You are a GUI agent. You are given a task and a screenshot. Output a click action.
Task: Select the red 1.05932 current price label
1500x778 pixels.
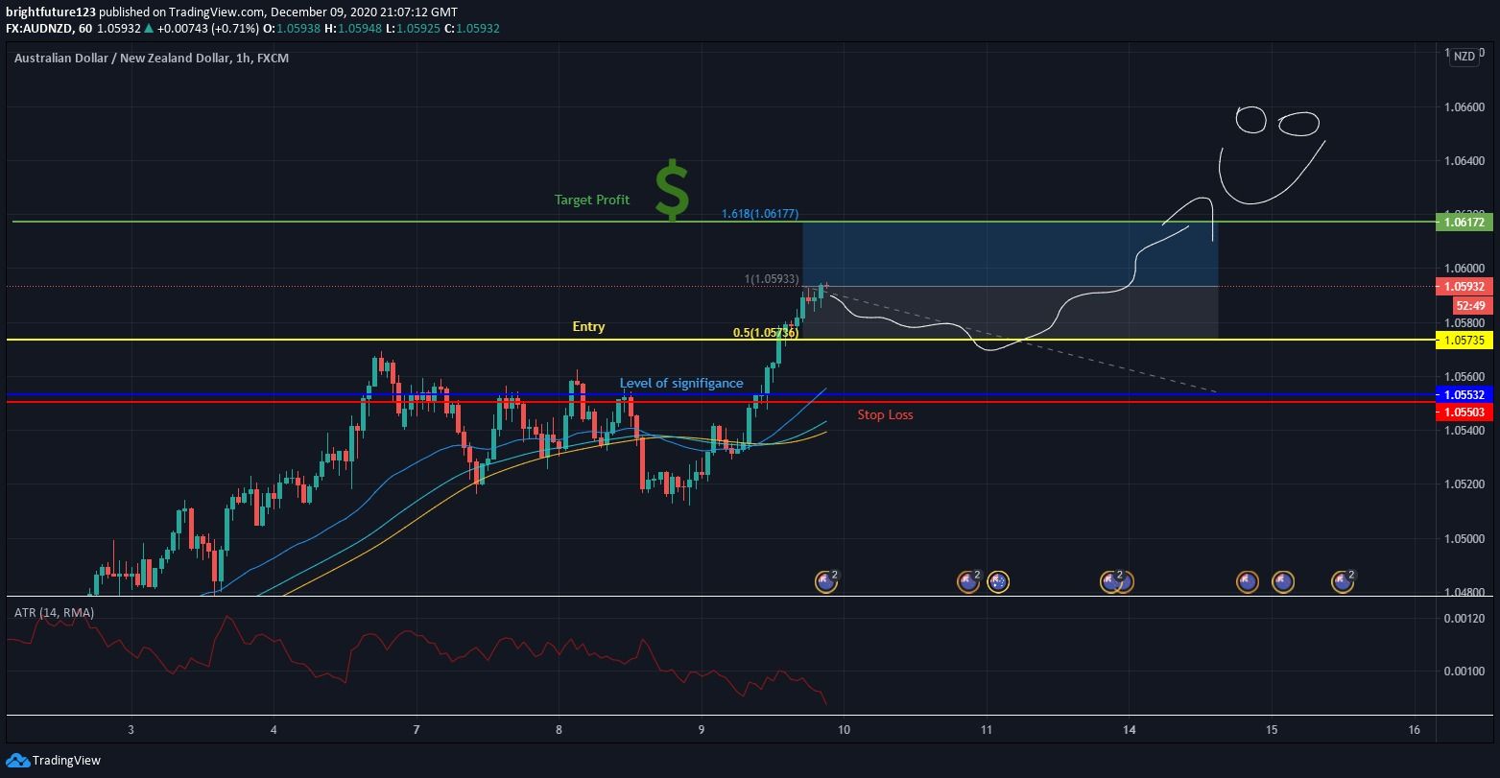[1464, 286]
